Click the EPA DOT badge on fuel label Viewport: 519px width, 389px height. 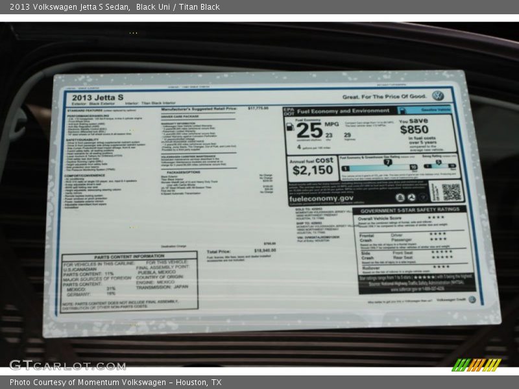coord(289,111)
